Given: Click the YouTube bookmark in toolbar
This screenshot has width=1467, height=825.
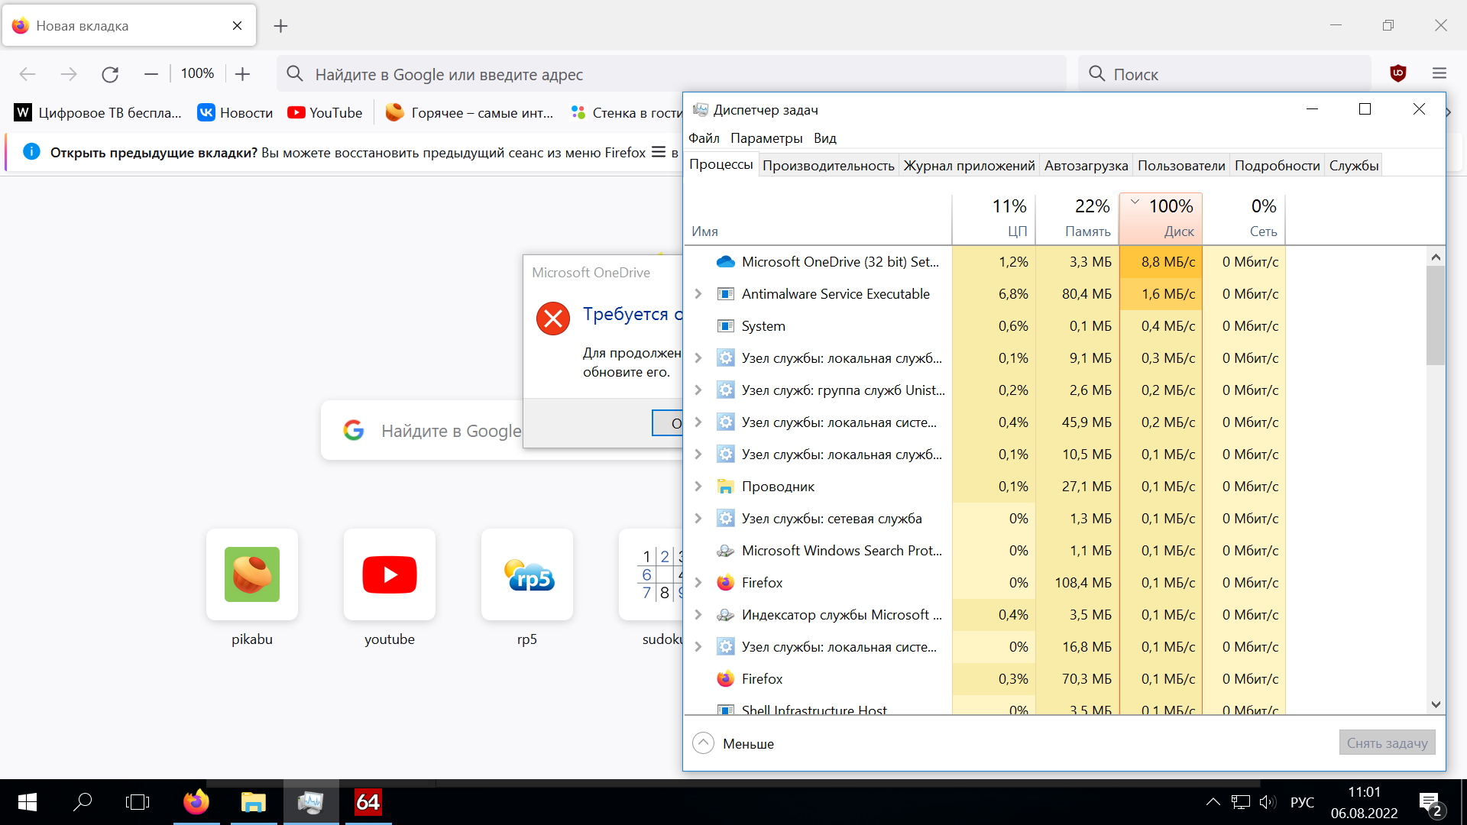Looking at the screenshot, I should click(325, 113).
